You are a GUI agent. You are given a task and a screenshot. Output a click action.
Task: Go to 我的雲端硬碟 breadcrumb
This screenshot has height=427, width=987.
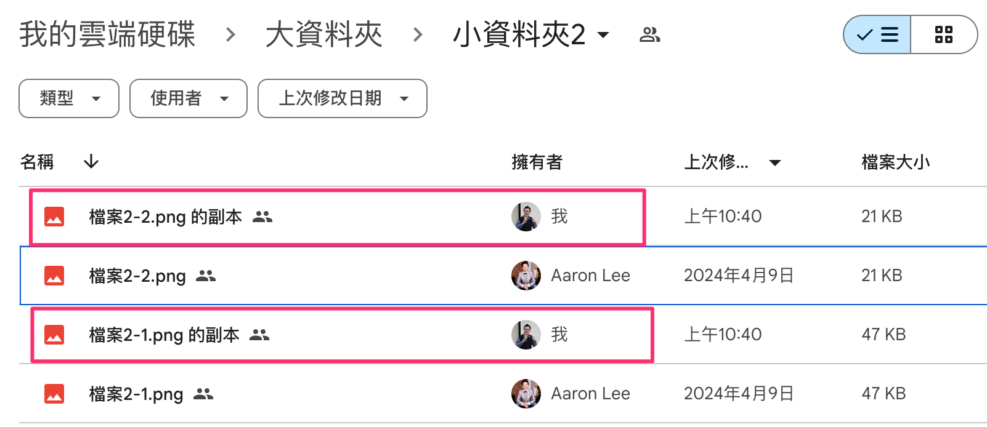107,34
